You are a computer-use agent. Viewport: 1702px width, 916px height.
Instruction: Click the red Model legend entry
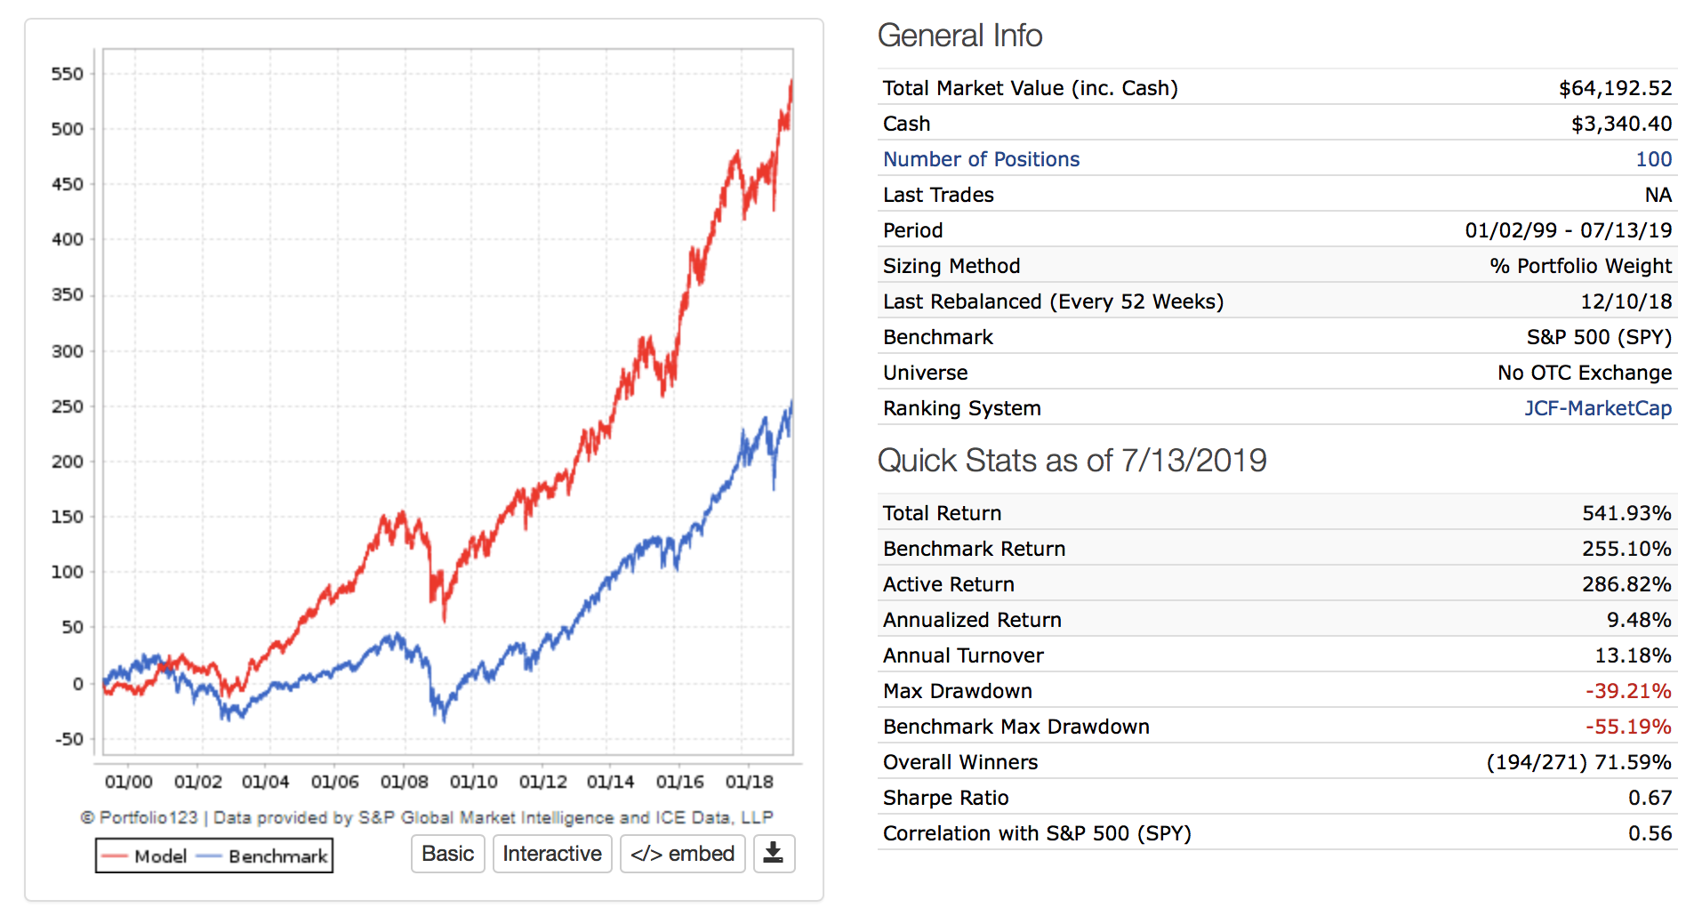(145, 856)
